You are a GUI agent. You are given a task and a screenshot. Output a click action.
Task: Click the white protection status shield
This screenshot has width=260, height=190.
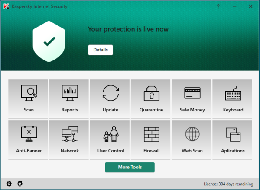[49, 41]
